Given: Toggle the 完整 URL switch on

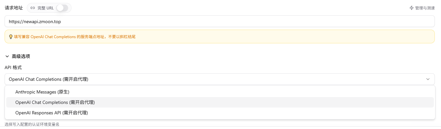Looking at the screenshot, I should pyautogui.click(x=62, y=8).
